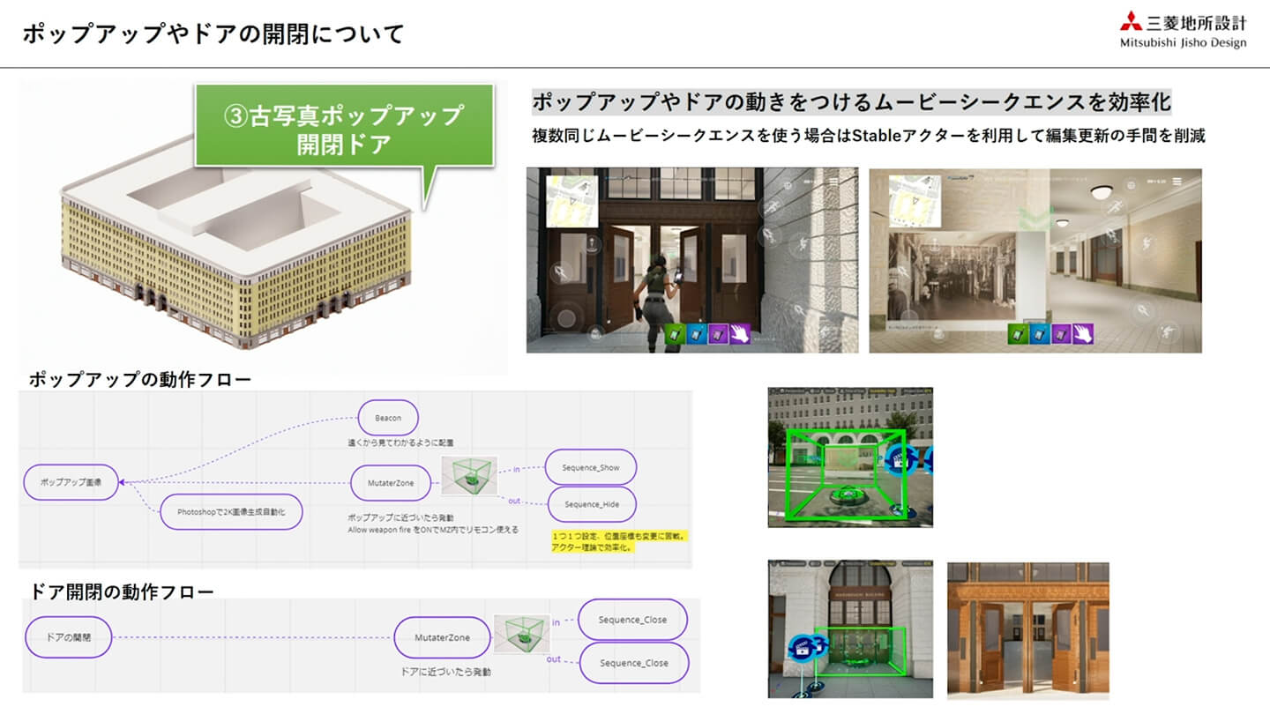Click the MutaterZone node in the door flow
This screenshot has height=714, width=1270.
click(443, 636)
